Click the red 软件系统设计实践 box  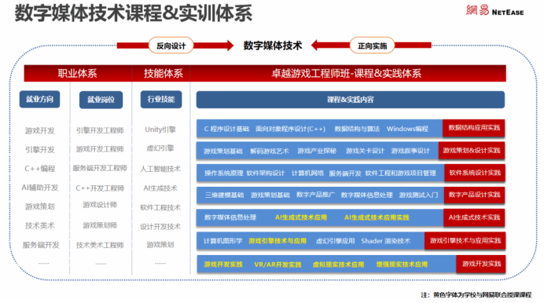coord(475,173)
